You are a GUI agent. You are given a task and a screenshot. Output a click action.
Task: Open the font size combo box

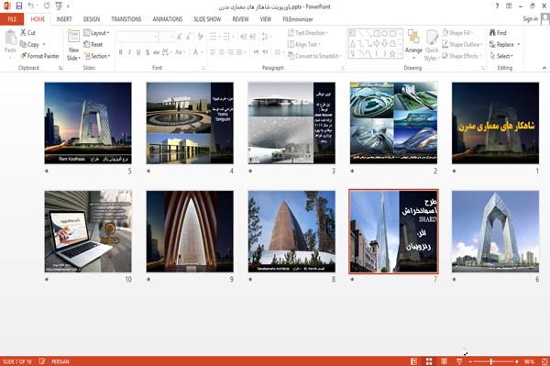pos(166,37)
